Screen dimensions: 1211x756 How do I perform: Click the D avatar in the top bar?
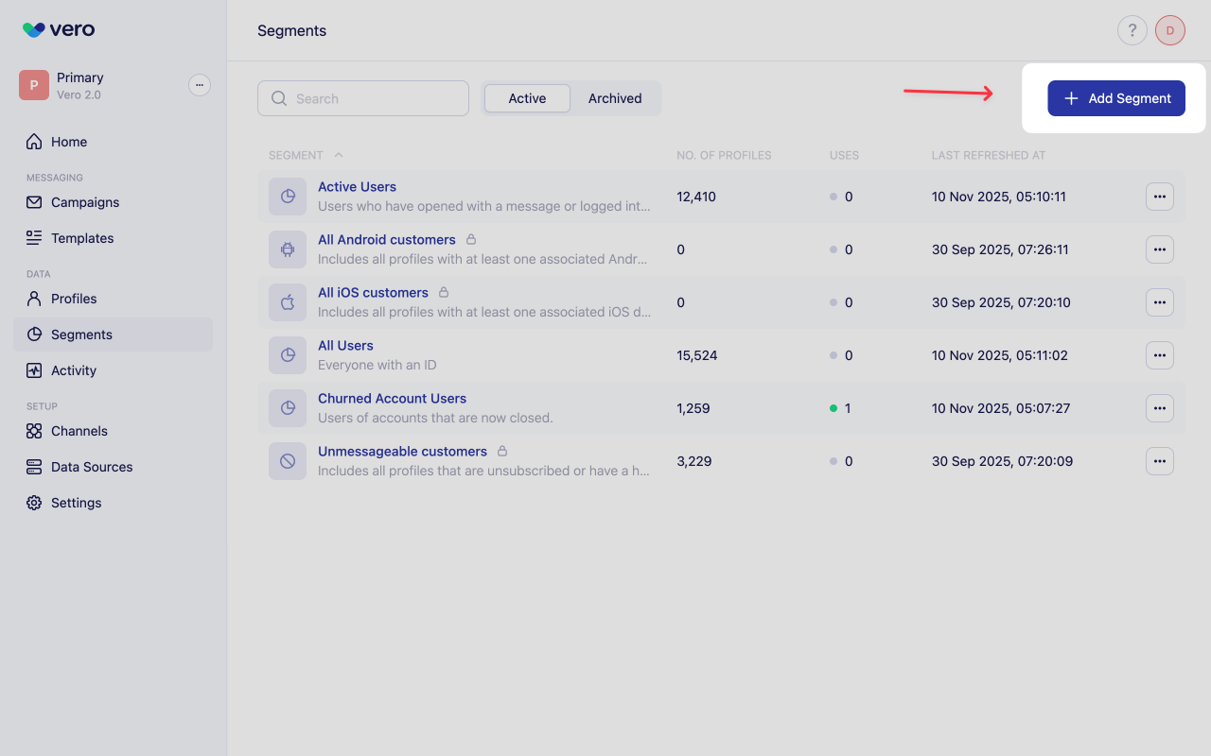(x=1169, y=29)
